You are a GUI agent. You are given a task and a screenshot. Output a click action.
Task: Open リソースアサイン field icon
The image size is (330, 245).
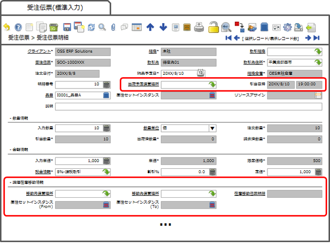[x=318, y=95]
